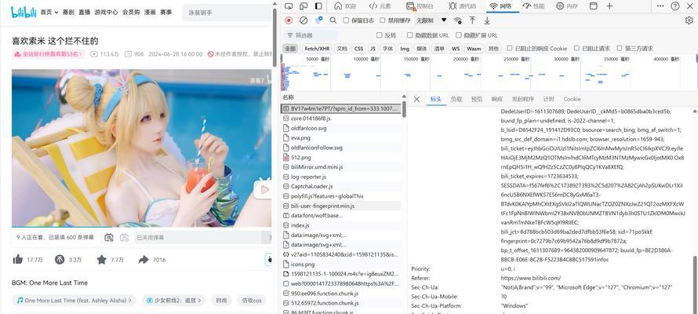Screen dimensions: 698x314
Task: Click the bilibili logo
Action: click(24, 12)
